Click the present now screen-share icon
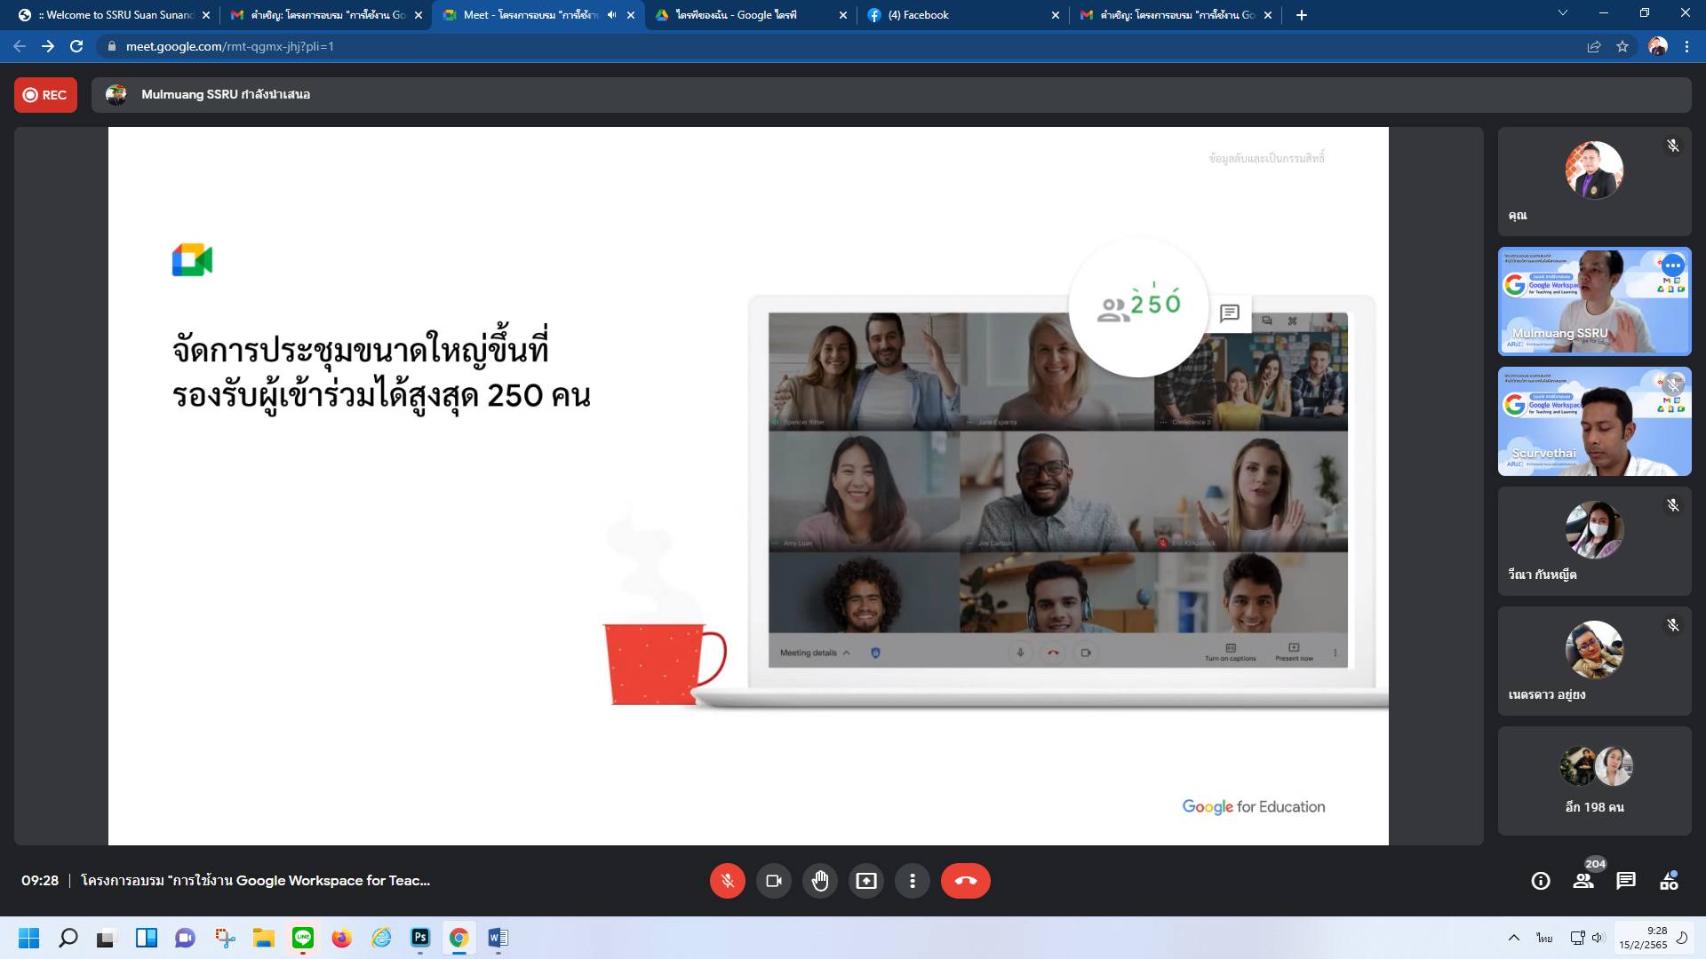1706x959 pixels. tap(865, 881)
